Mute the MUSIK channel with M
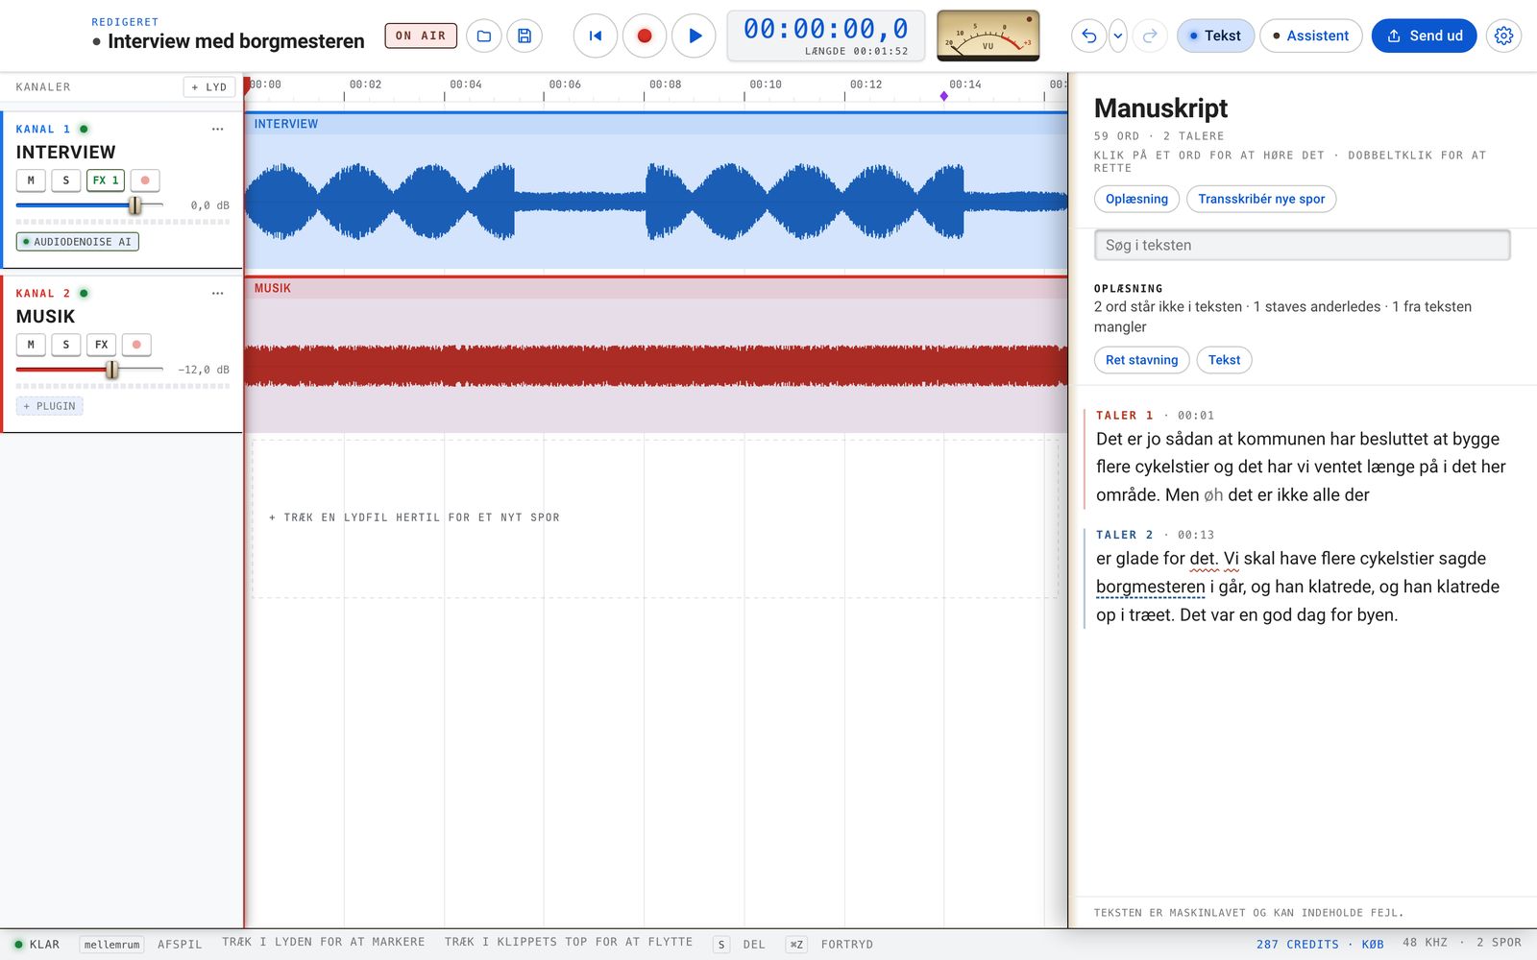This screenshot has width=1537, height=960. [x=31, y=345]
